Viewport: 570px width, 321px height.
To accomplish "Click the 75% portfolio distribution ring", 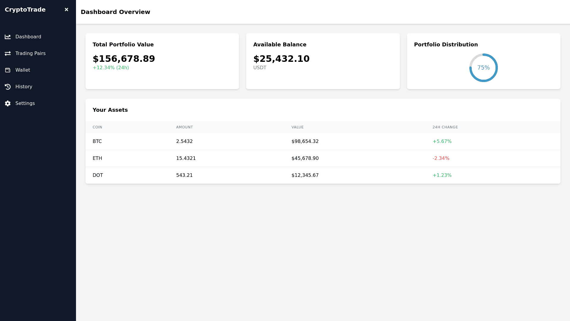I will click(483, 68).
